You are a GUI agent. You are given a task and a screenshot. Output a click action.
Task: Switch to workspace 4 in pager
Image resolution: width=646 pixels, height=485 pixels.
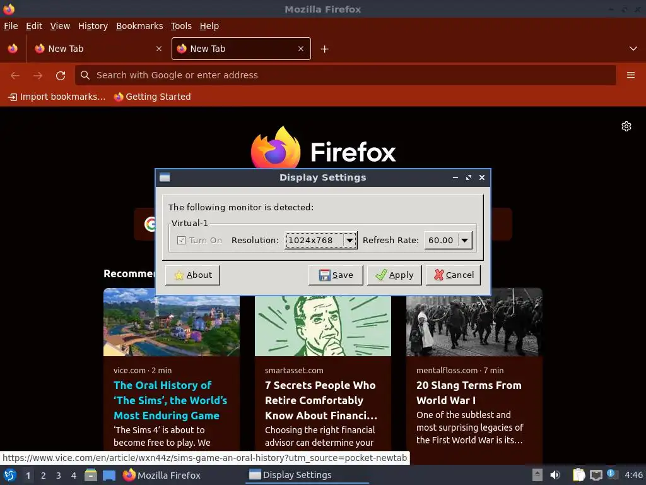pos(74,476)
